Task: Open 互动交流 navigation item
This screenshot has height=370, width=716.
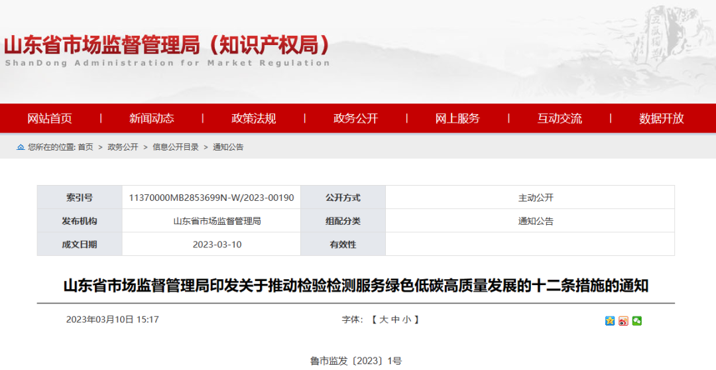Action: pos(560,119)
